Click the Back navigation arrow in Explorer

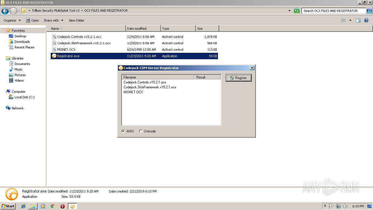tap(5, 11)
